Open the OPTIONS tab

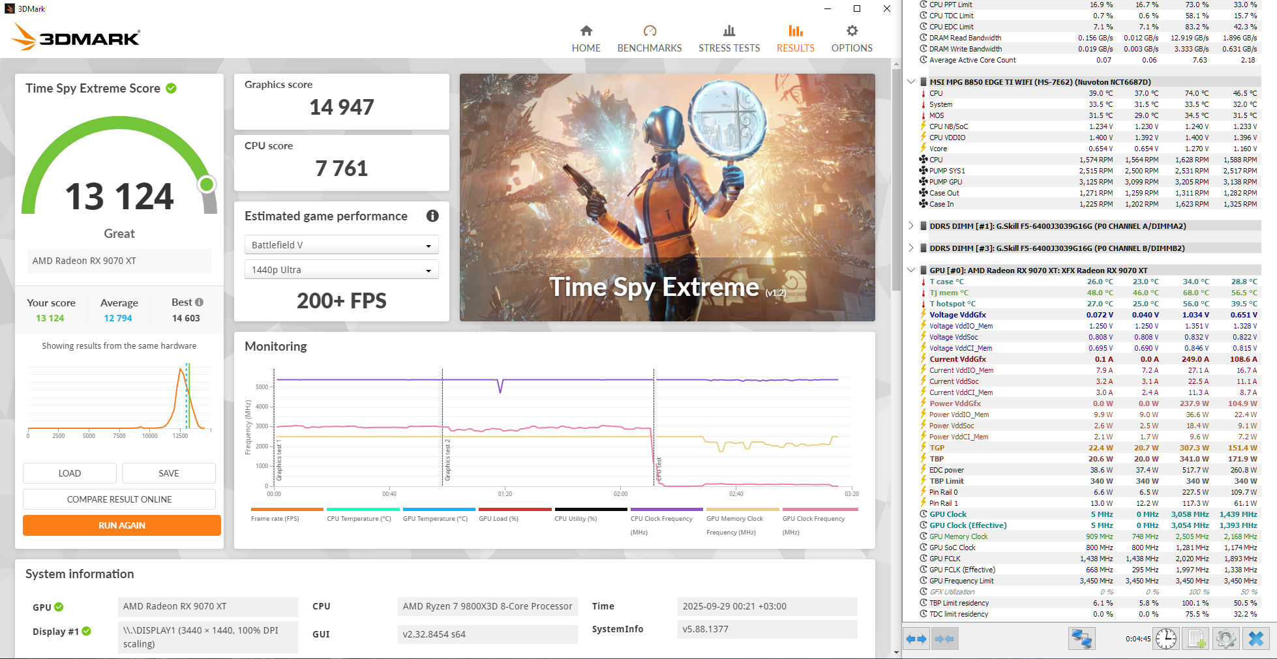[x=852, y=39]
